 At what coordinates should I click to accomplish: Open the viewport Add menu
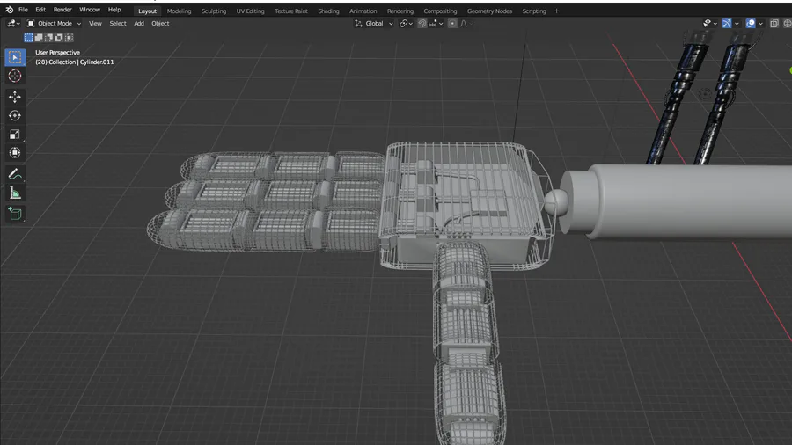pos(139,23)
